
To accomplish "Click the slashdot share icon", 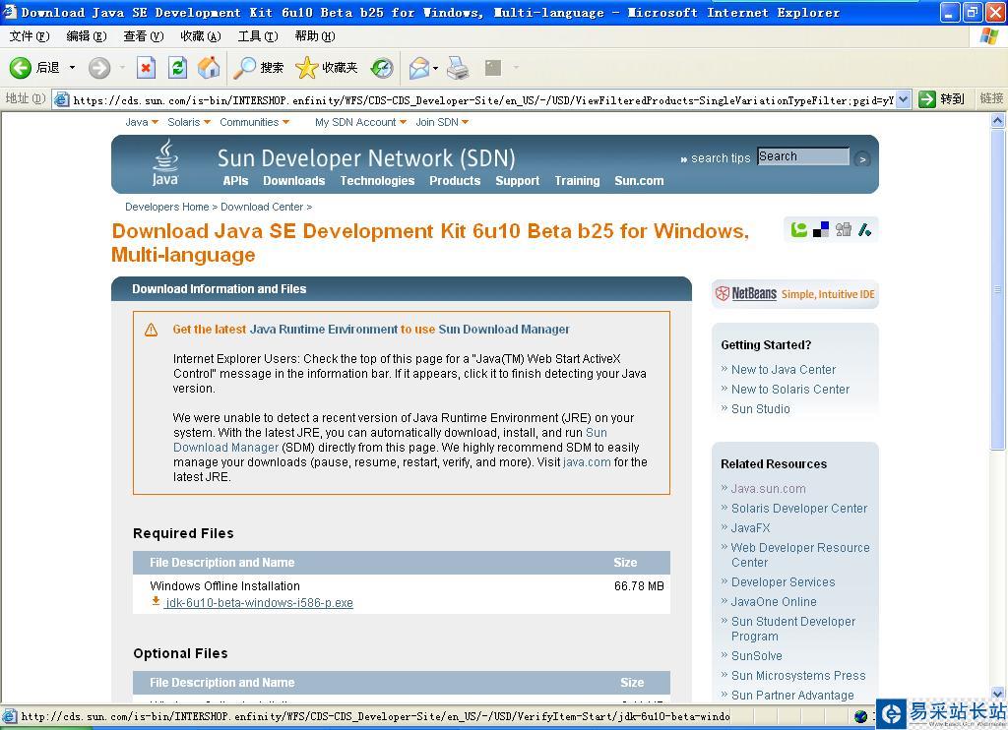I will tap(864, 229).
